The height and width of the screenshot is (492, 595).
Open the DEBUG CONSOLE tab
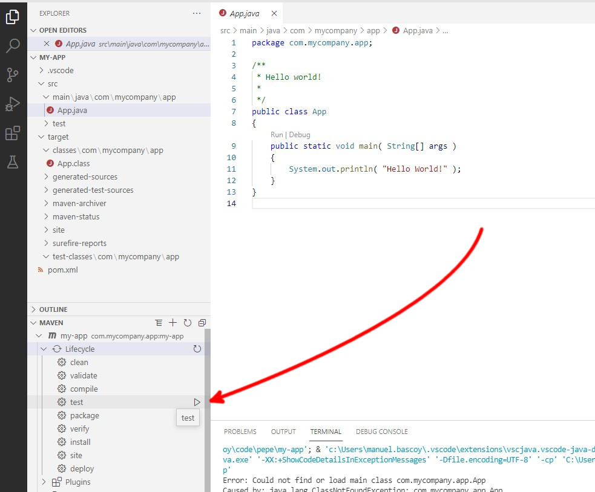[x=381, y=432]
